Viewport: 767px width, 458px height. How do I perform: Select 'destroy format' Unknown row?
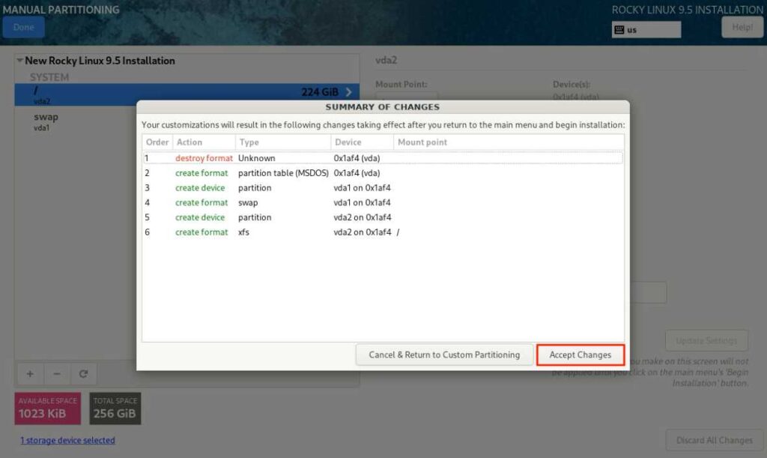[x=383, y=158]
